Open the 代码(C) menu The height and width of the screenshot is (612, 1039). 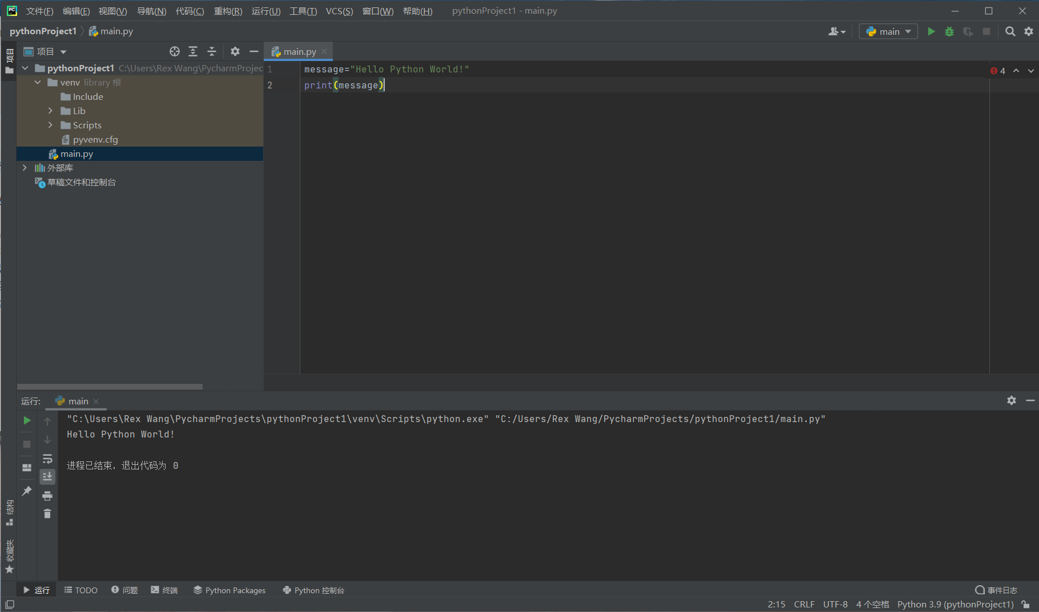(x=190, y=11)
